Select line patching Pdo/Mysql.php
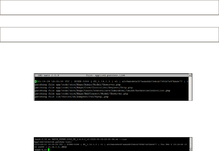This screenshot has height=151, width=219. coord(72,97)
